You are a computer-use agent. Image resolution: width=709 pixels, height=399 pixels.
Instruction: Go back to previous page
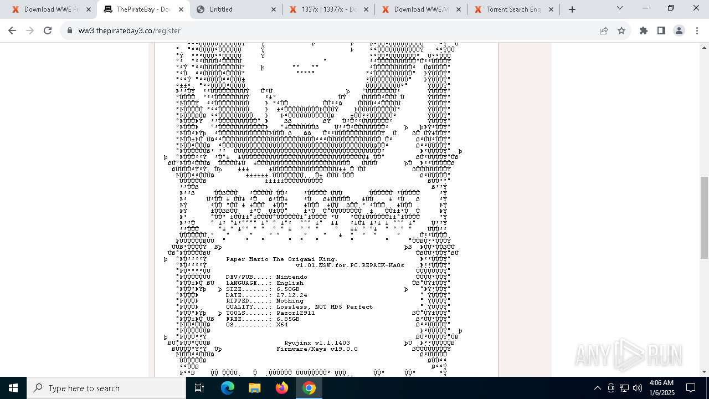tap(12, 30)
